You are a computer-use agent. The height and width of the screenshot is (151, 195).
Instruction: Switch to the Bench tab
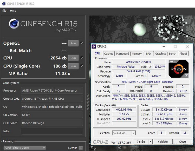click(x=172, y=54)
